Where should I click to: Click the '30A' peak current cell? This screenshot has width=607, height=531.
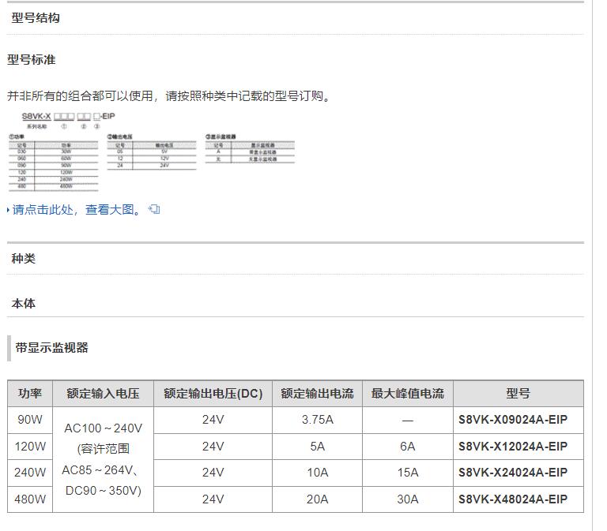pyautogui.click(x=408, y=499)
